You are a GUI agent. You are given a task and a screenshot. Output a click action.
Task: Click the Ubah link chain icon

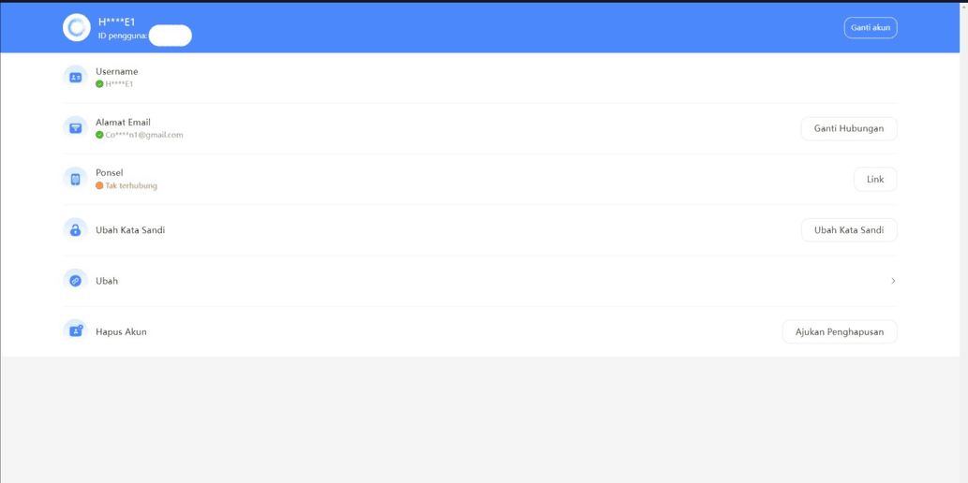click(x=75, y=281)
